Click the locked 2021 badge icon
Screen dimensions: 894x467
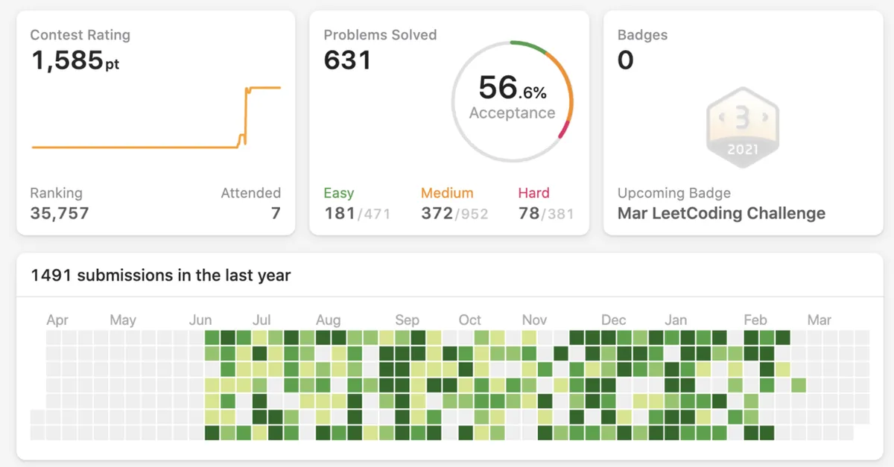pos(742,128)
